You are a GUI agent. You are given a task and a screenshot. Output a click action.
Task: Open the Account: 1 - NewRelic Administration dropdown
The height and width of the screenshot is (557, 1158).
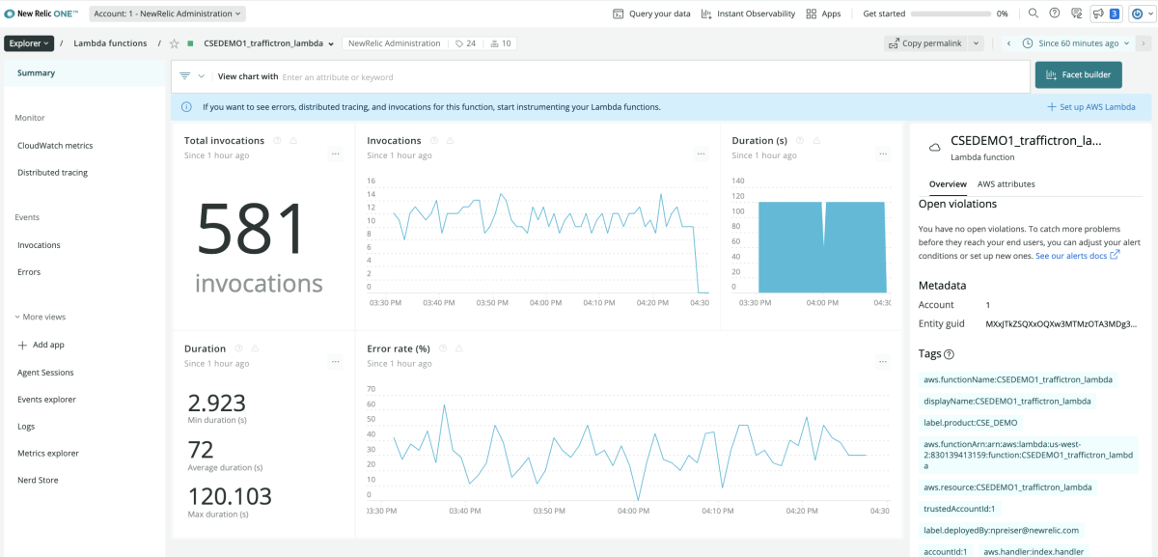[168, 14]
